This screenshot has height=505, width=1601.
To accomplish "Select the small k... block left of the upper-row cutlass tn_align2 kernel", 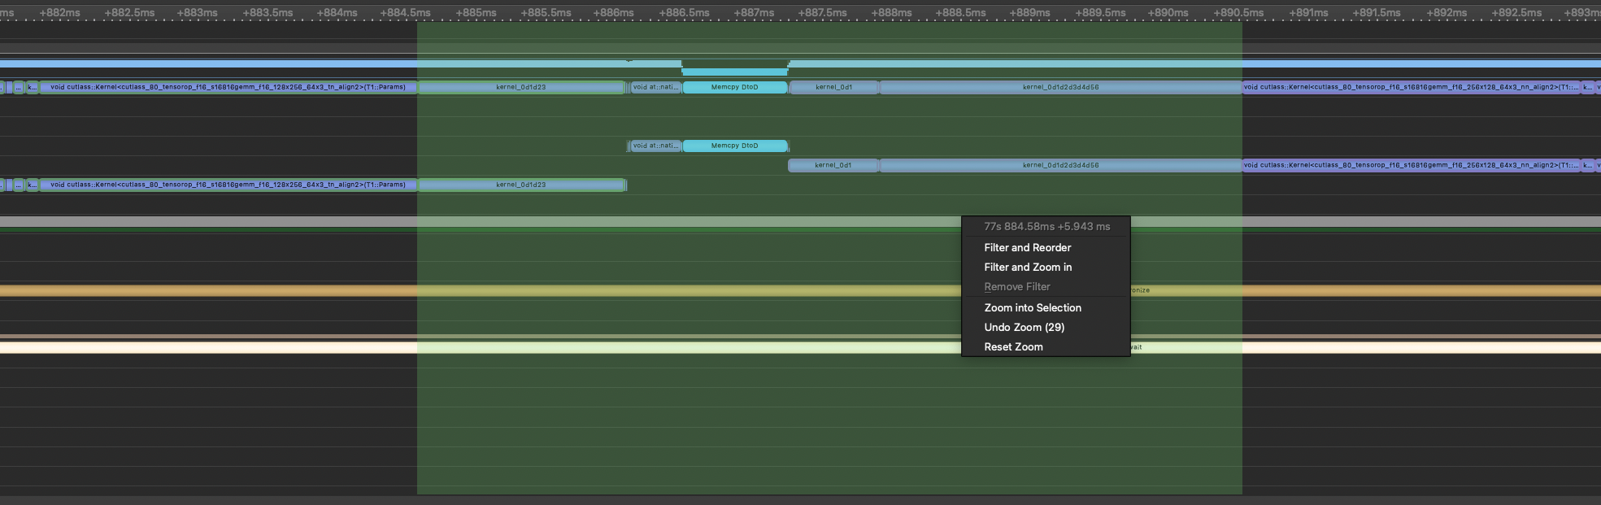I will pos(32,87).
